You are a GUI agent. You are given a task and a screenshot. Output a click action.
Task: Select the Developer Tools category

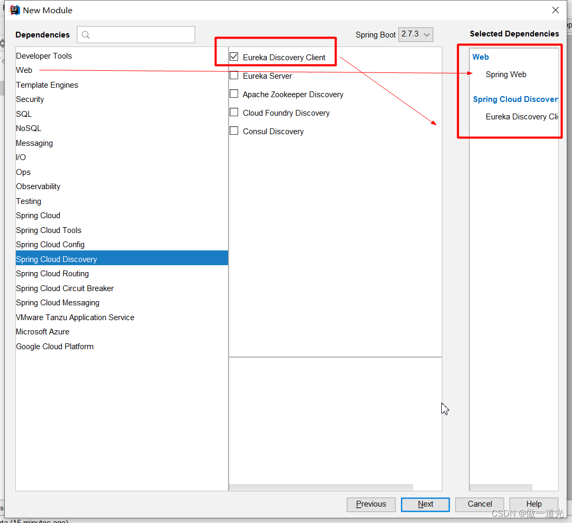tap(122, 55)
